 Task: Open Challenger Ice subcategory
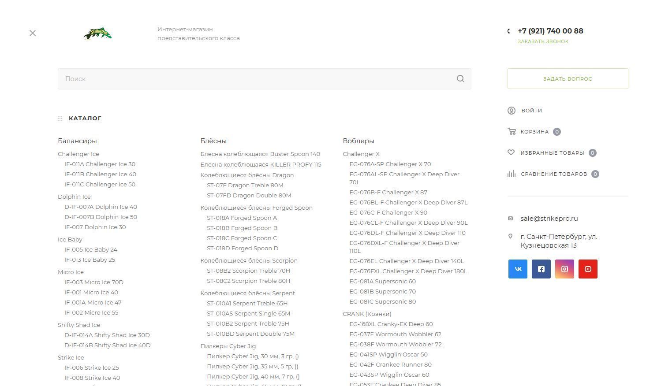tap(78, 154)
